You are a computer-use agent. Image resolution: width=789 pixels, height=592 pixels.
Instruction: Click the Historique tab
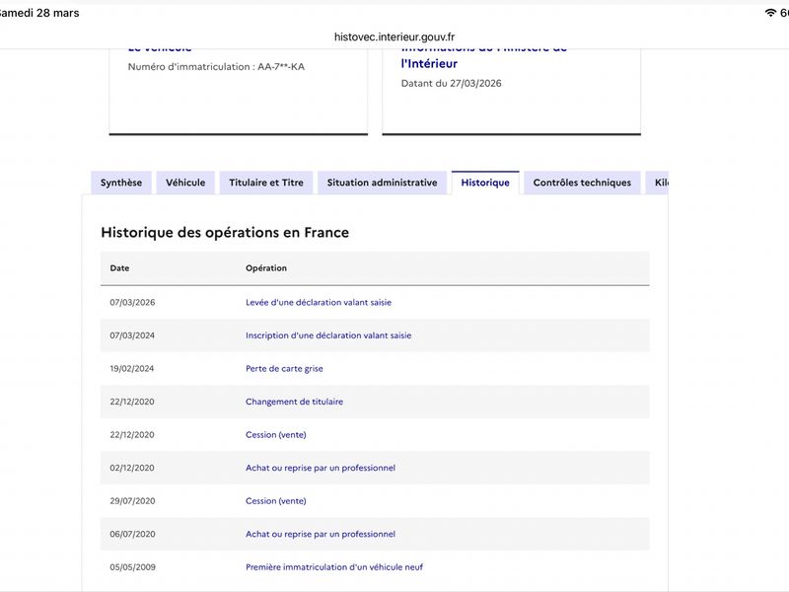click(x=485, y=183)
